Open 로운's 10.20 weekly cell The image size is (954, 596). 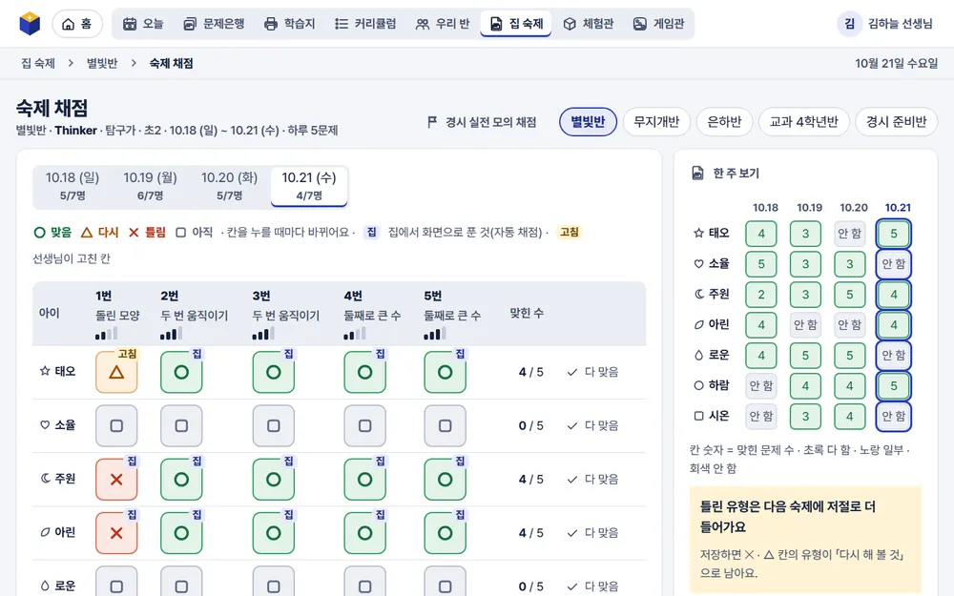[x=849, y=355]
